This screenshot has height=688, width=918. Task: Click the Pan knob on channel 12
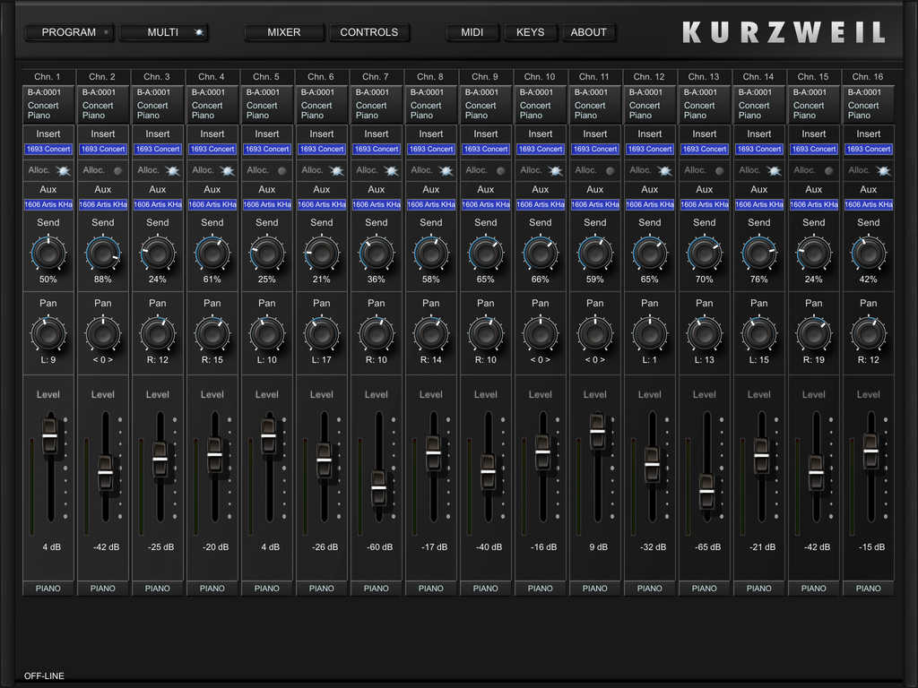point(650,334)
